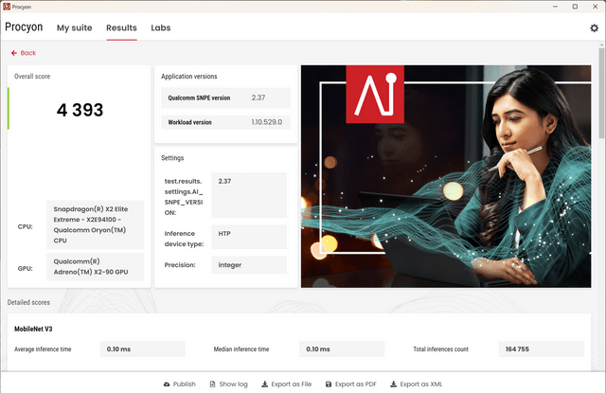Go back using the Back link
The height and width of the screenshot is (393, 606).
click(x=28, y=53)
